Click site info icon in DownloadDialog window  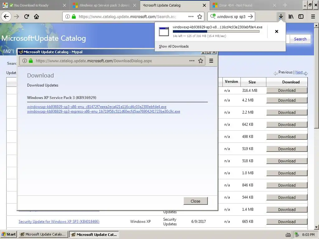[x=25, y=61]
